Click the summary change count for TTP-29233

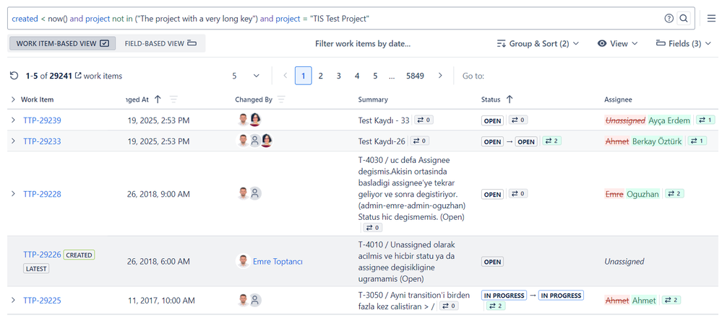[419, 141]
